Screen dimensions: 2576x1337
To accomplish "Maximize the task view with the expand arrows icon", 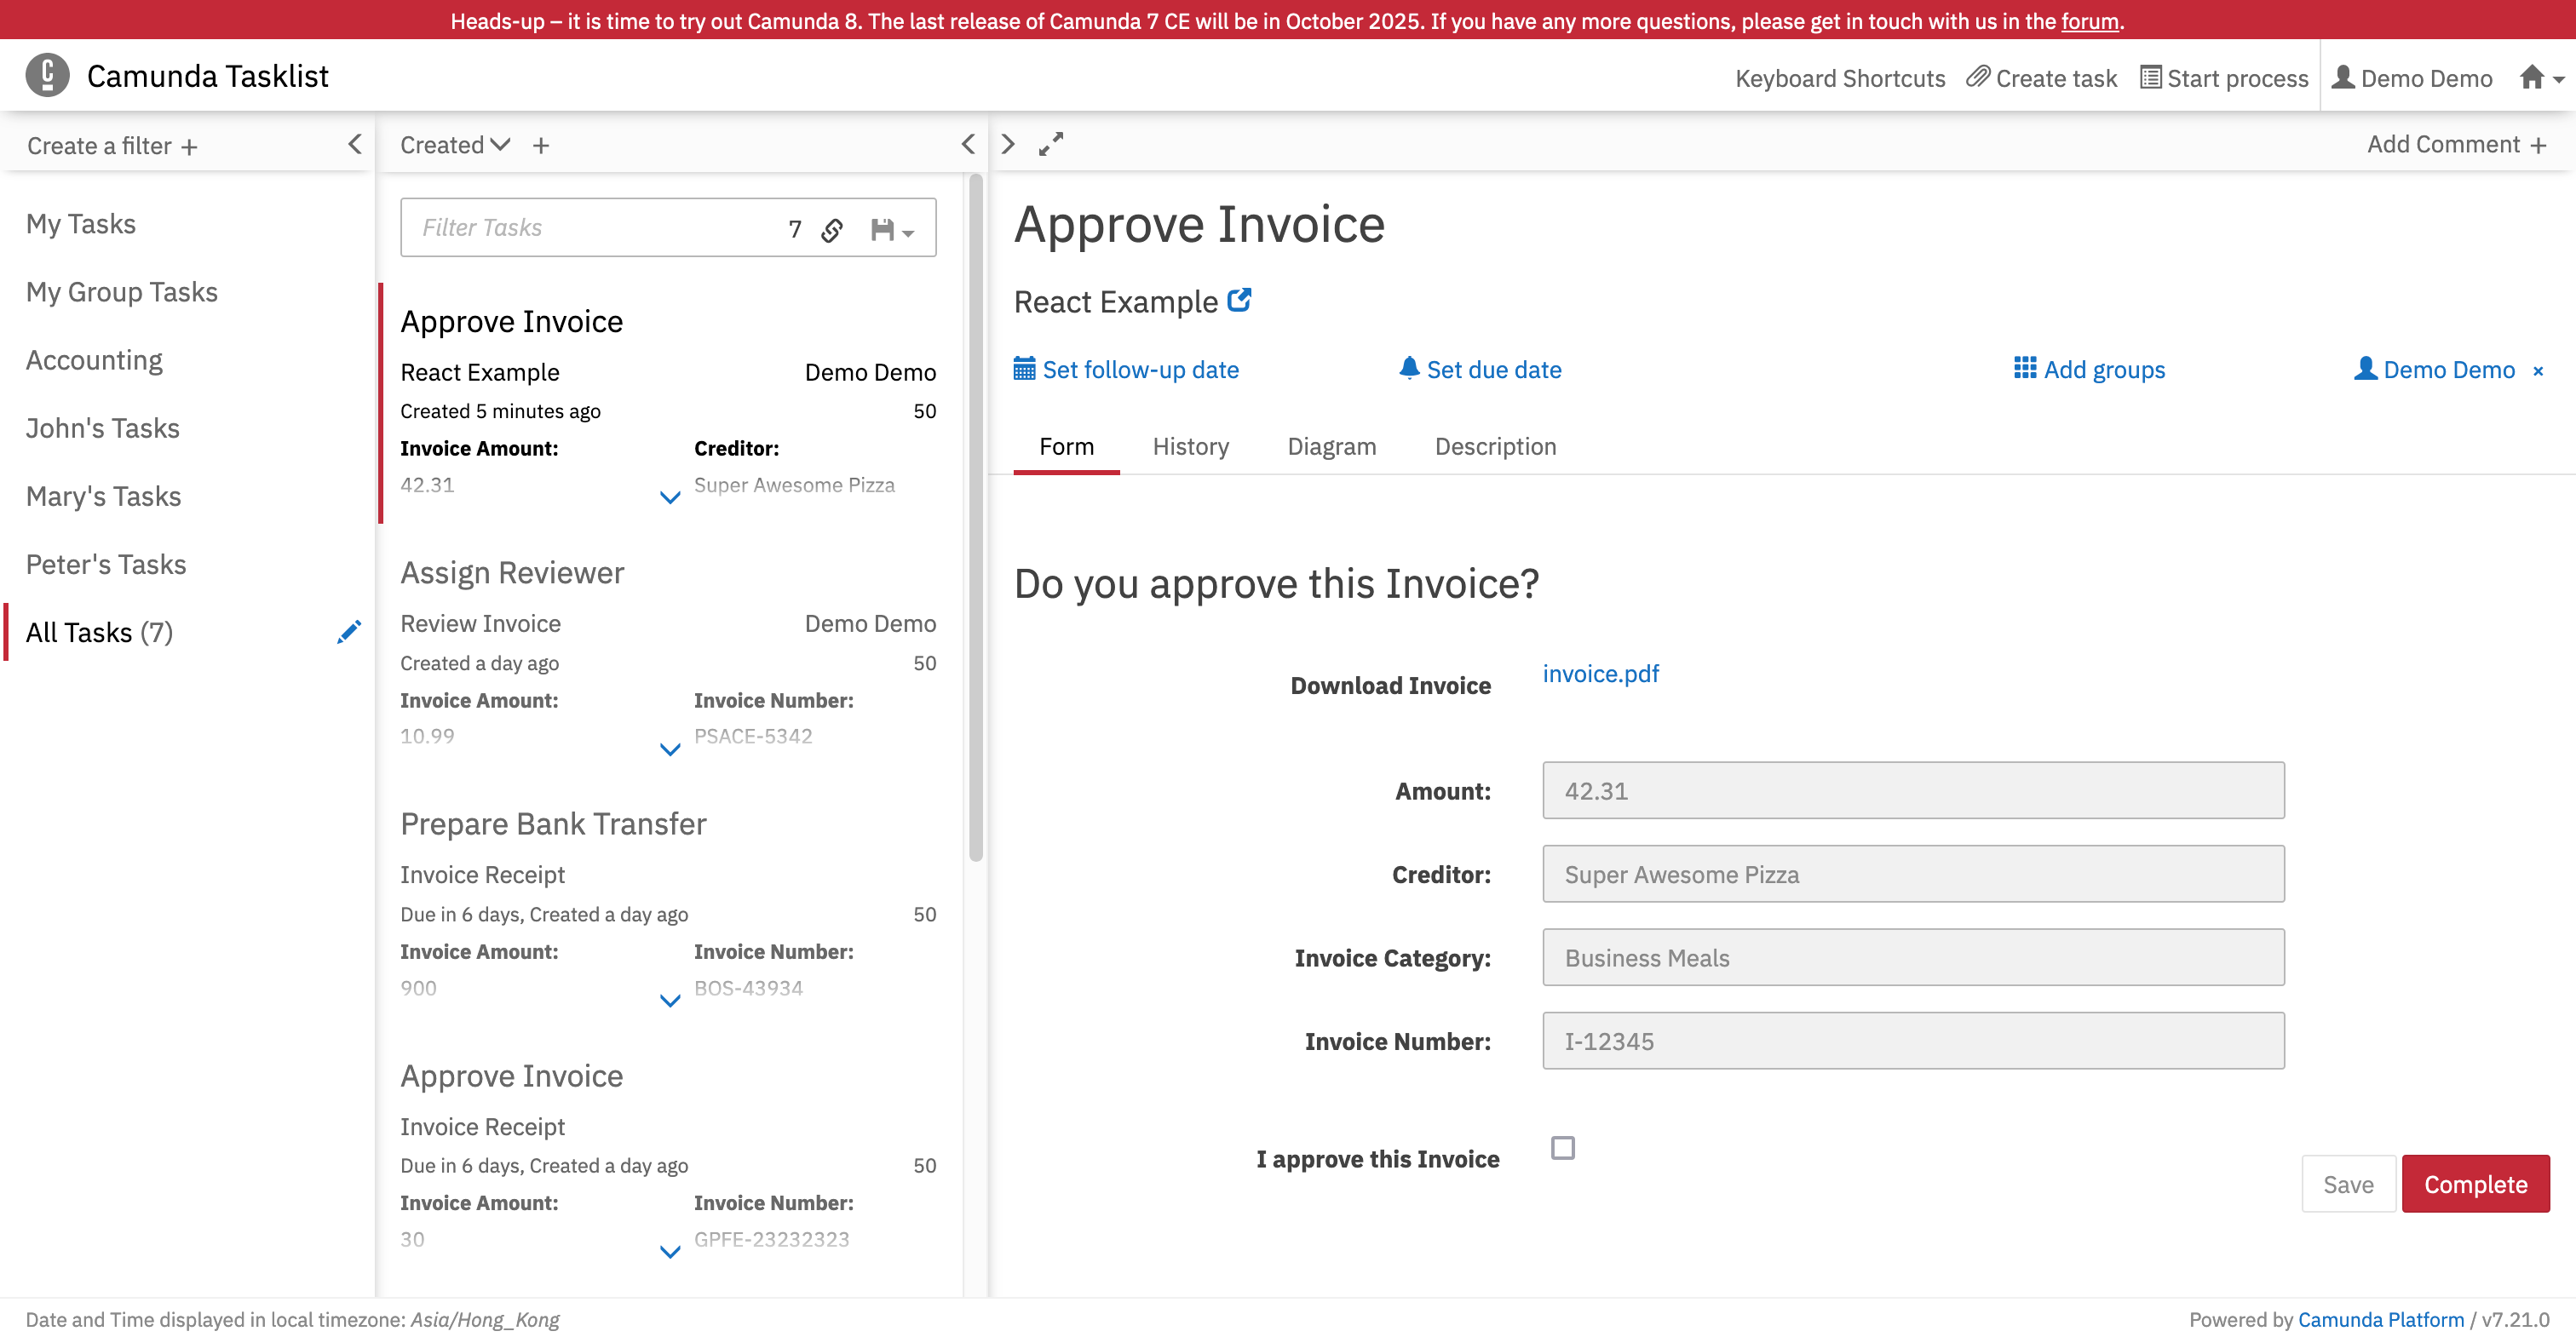I will (x=1050, y=145).
